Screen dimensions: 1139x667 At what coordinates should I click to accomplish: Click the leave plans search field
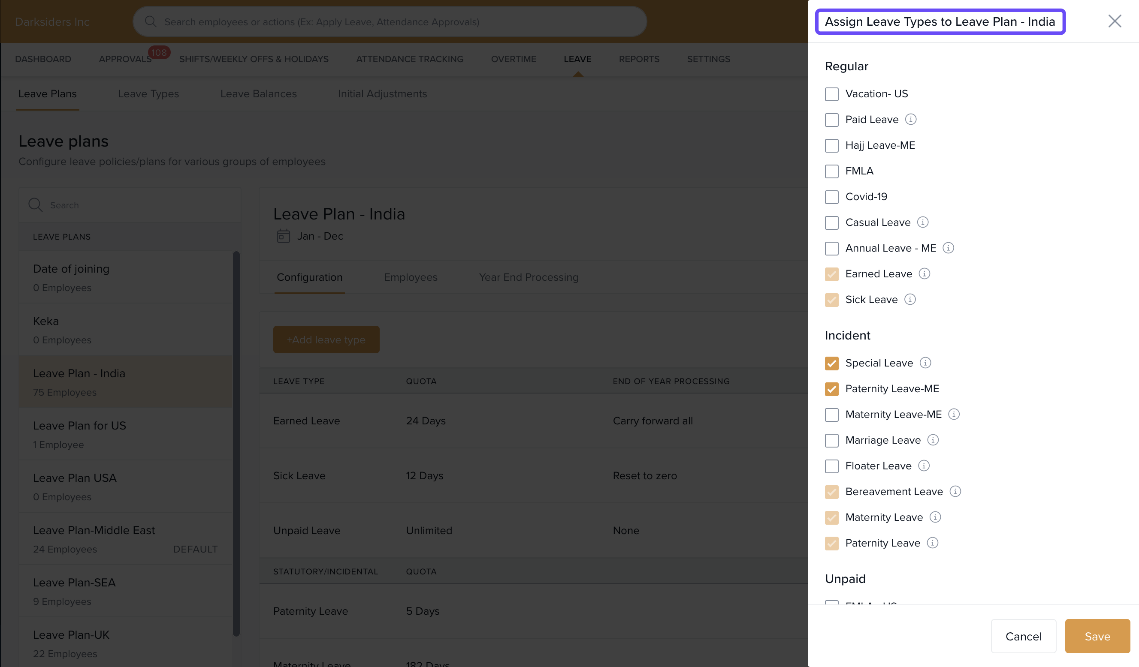136,205
